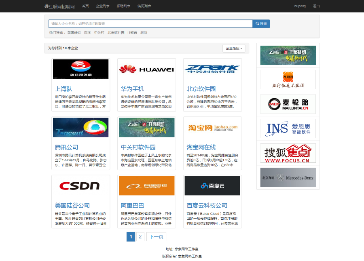The height and width of the screenshot is (261, 364).
Task: Click the company name search input box
Action: click(148, 23)
